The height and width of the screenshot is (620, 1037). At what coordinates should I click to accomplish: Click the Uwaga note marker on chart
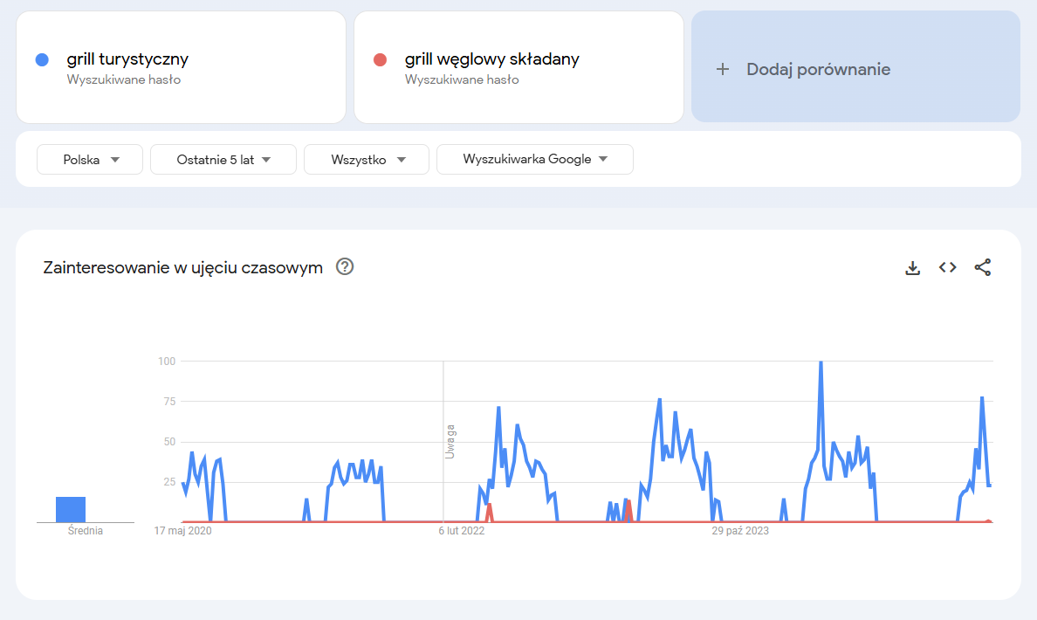(x=450, y=442)
